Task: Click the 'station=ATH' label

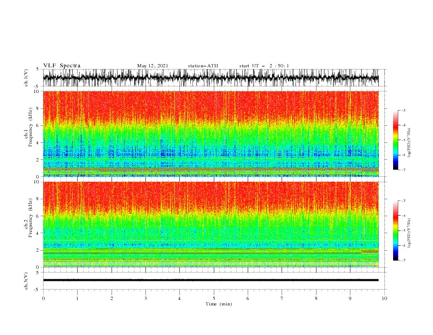Action: (203, 66)
